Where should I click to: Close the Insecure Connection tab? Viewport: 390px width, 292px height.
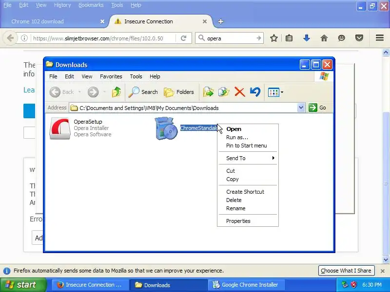click(205, 21)
